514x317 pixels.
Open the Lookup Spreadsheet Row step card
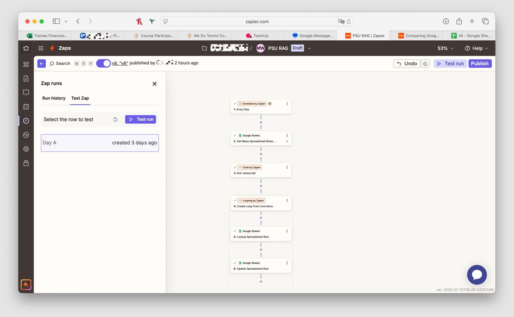(261, 234)
